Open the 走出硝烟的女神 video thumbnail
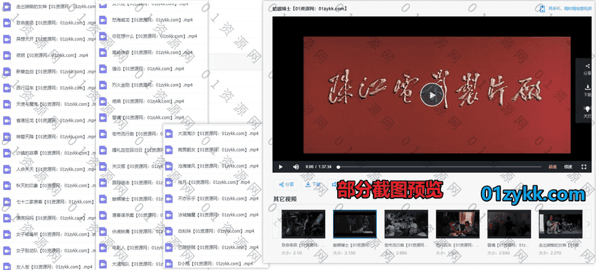 point(561,224)
